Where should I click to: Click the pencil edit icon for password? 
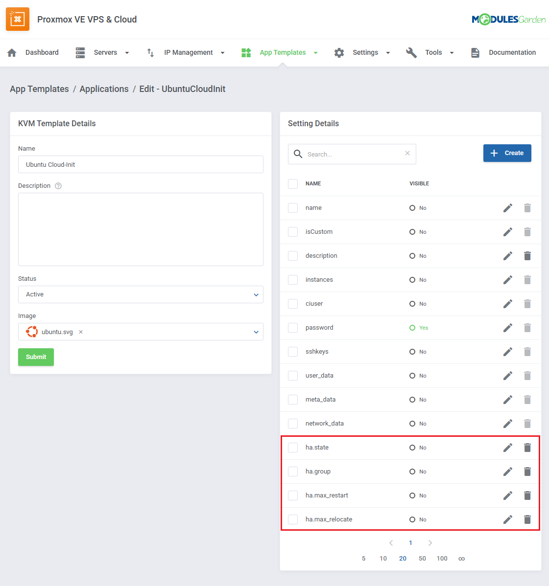507,328
